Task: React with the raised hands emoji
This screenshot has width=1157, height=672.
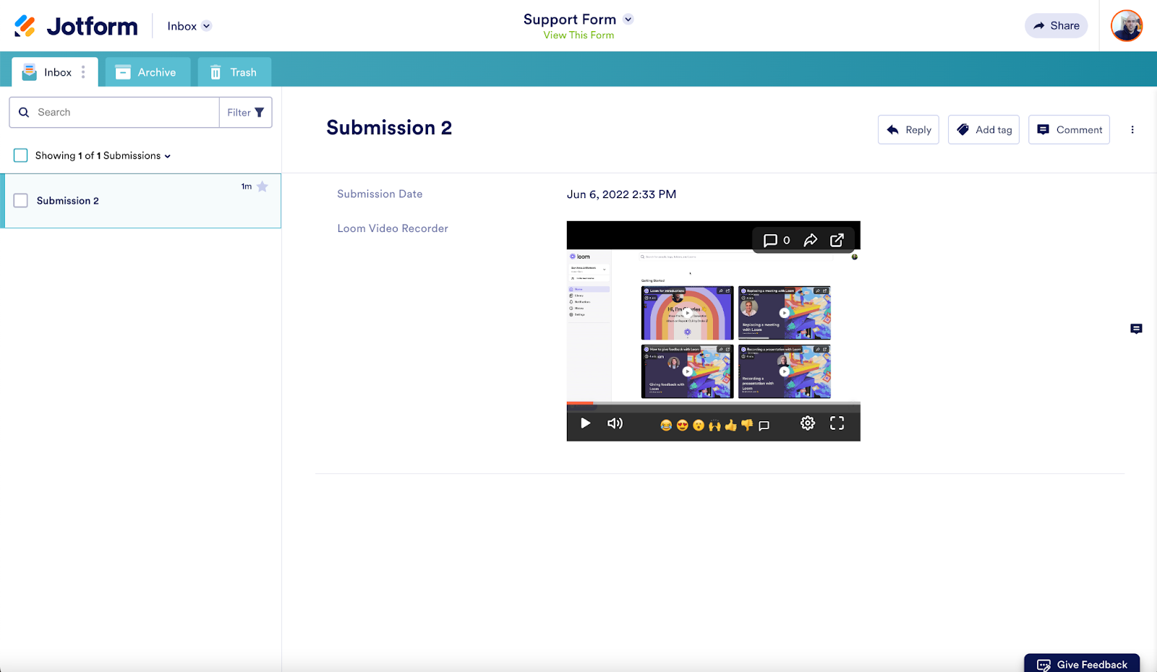Action: 714,426
